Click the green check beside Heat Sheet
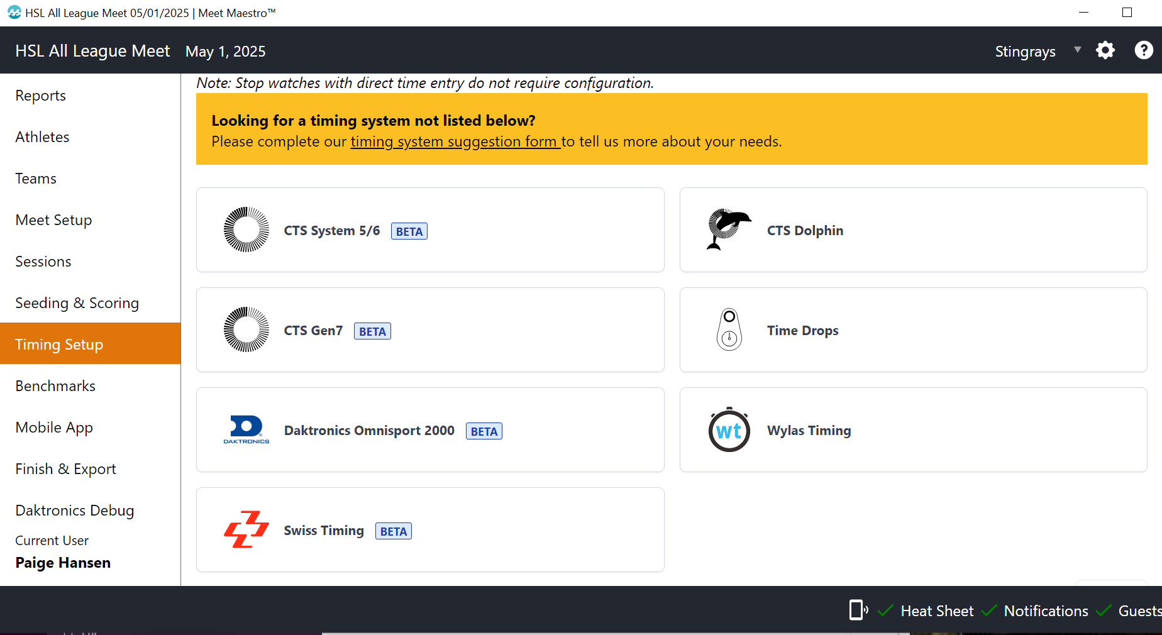 pyautogui.click(x=885, y=610)
